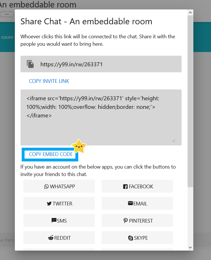Viewport: 211px width, 260px height.
Task: Click the Email envelope icon
Action: [130, 203]
